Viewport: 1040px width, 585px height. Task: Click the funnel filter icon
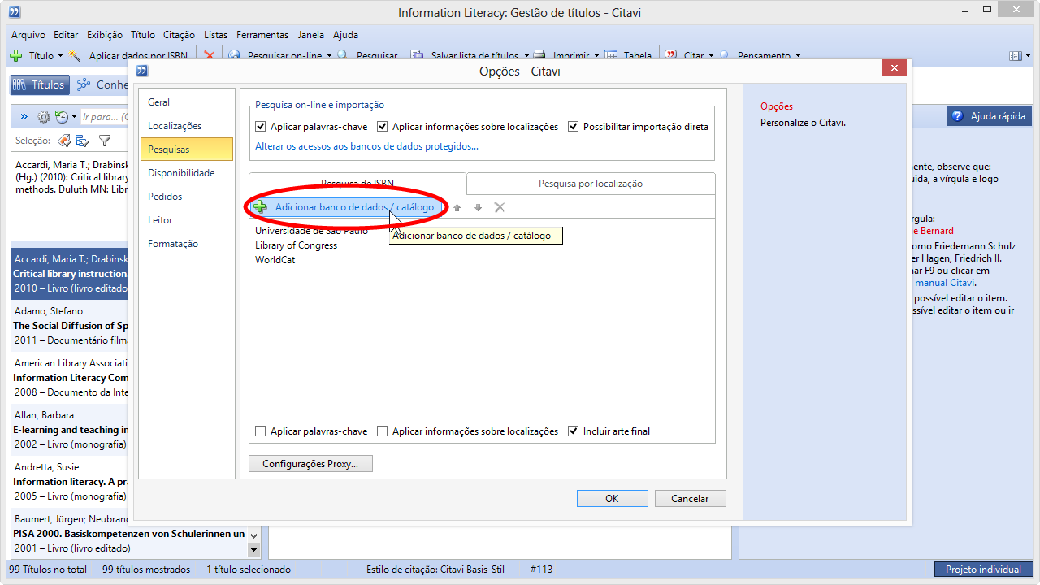pos(105,141)
